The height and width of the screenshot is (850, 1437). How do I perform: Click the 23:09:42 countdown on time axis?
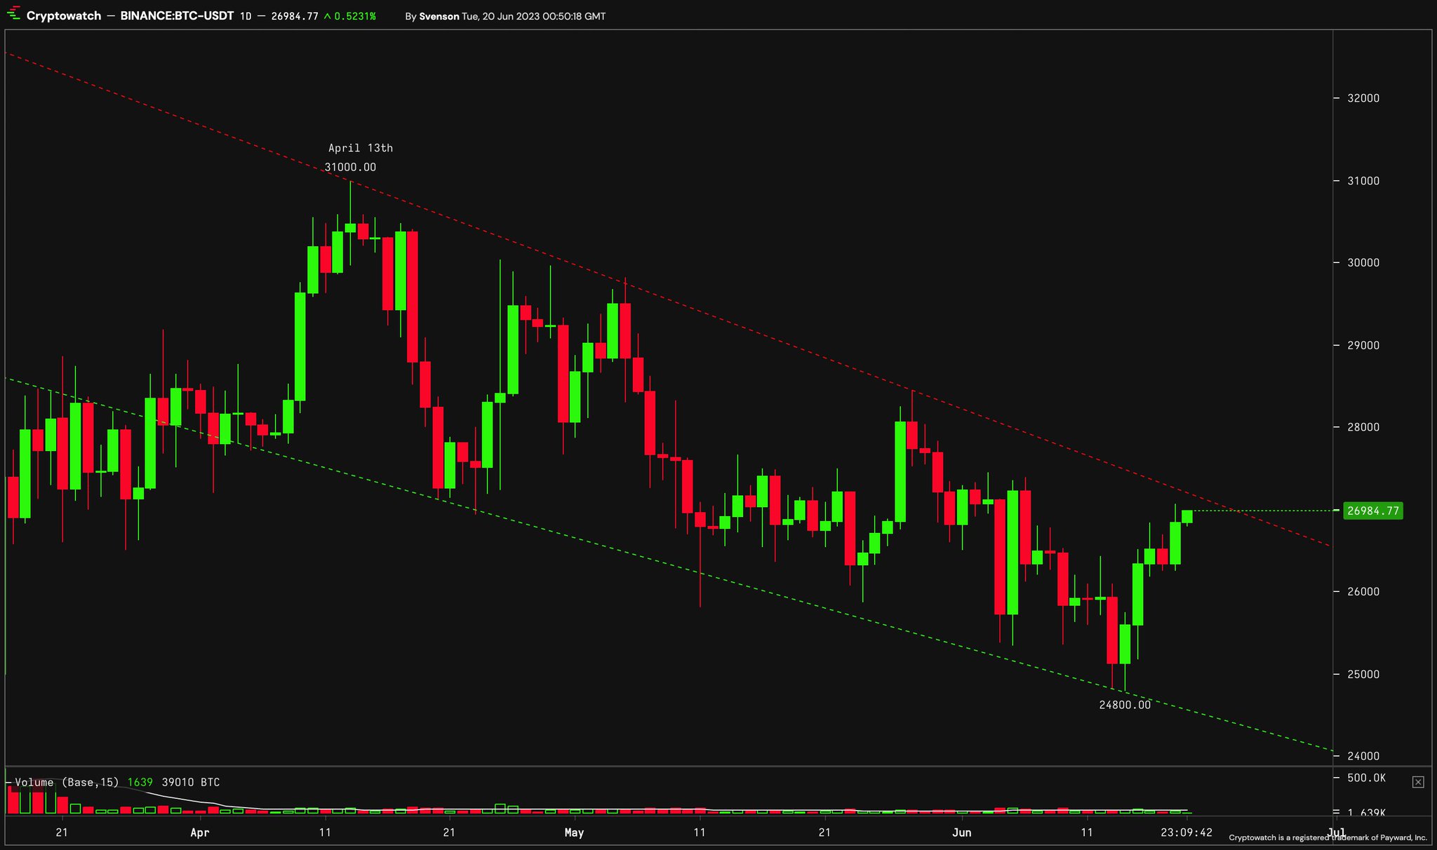[1187, 832]
